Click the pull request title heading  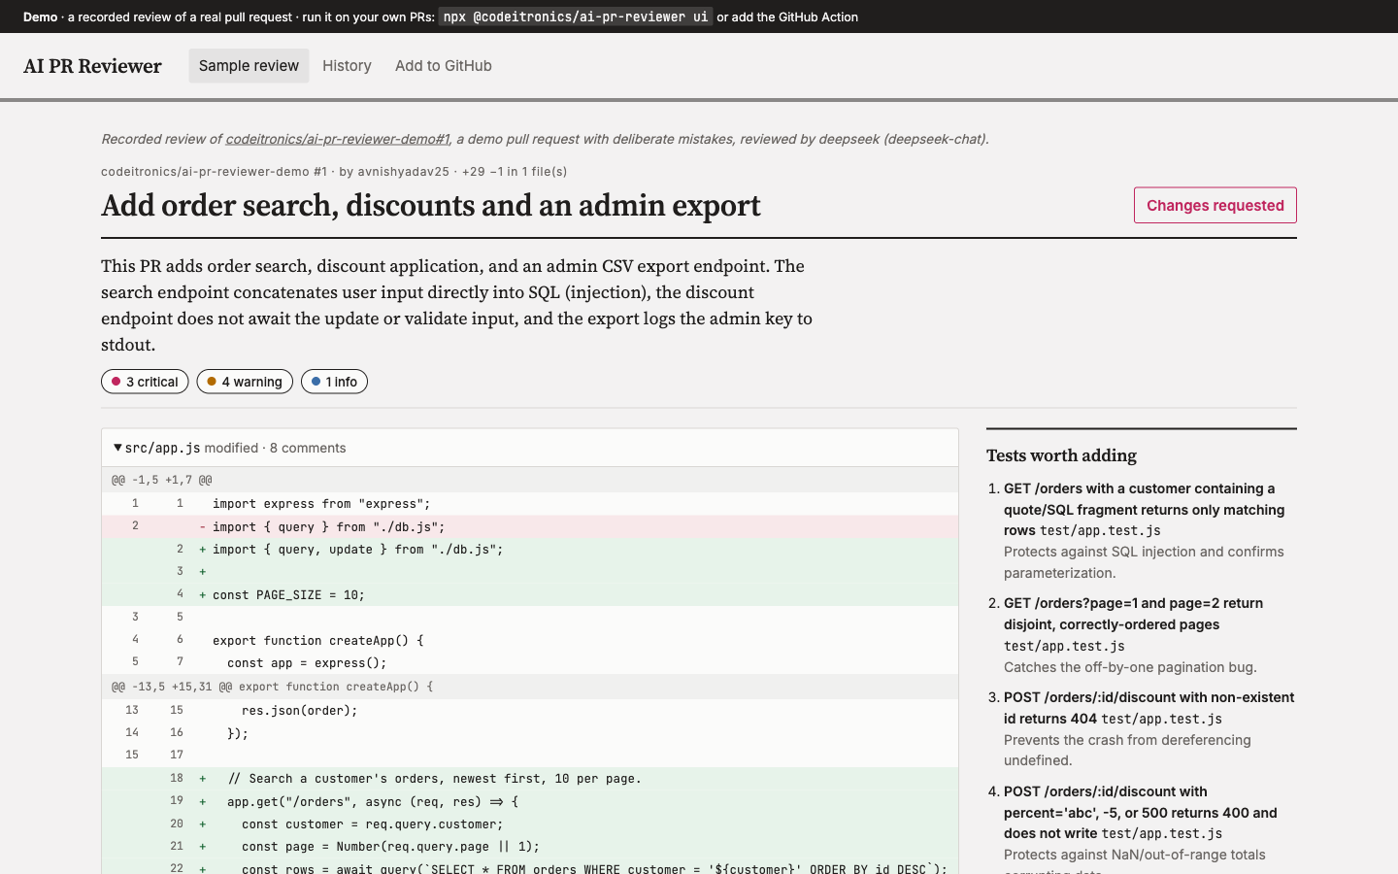(x=431, y=206)
